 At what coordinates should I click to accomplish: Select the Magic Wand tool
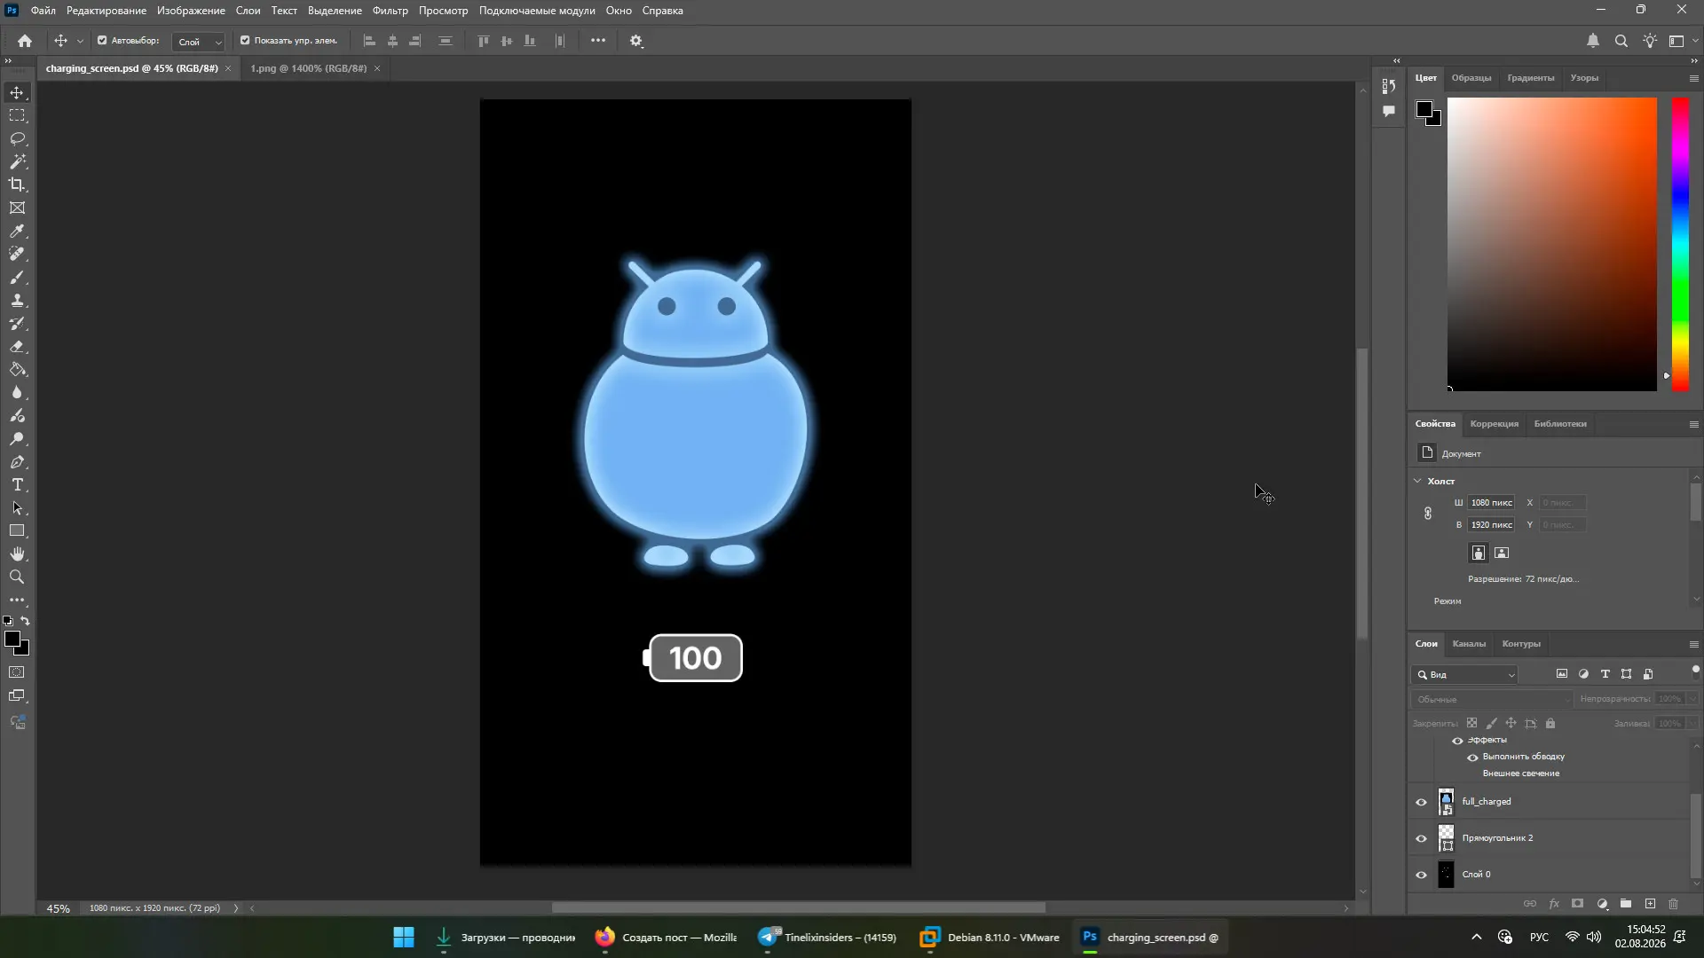pos(17,161)
